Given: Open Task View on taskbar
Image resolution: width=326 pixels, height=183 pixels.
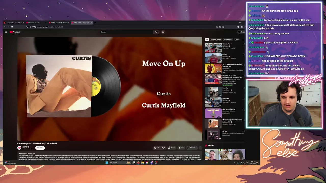Looking at the screenshot, I should coord(134,163).
